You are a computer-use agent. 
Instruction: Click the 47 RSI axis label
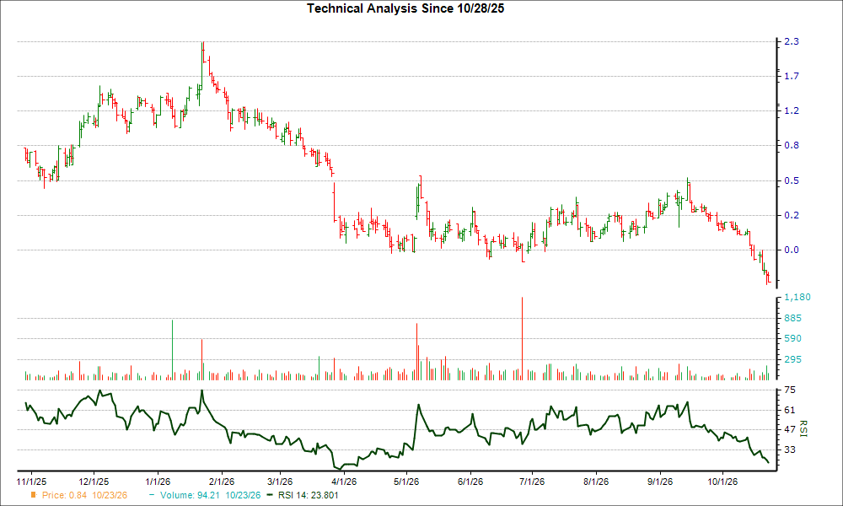click(790, 429)
